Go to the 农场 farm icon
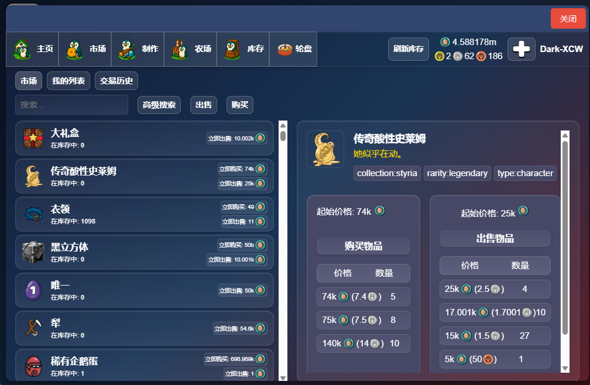The width and height of the screenshot is (590, 385). (180, 49)
